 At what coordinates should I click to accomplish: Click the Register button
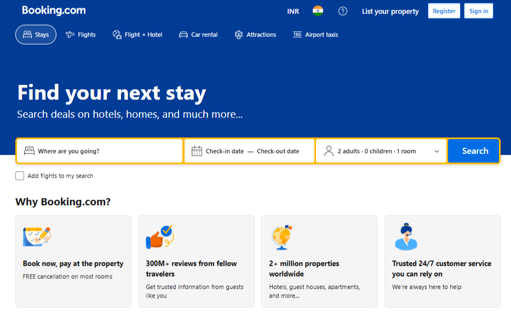coord(444,11)
